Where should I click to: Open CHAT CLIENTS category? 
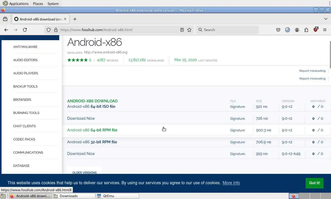pos(25,126)
